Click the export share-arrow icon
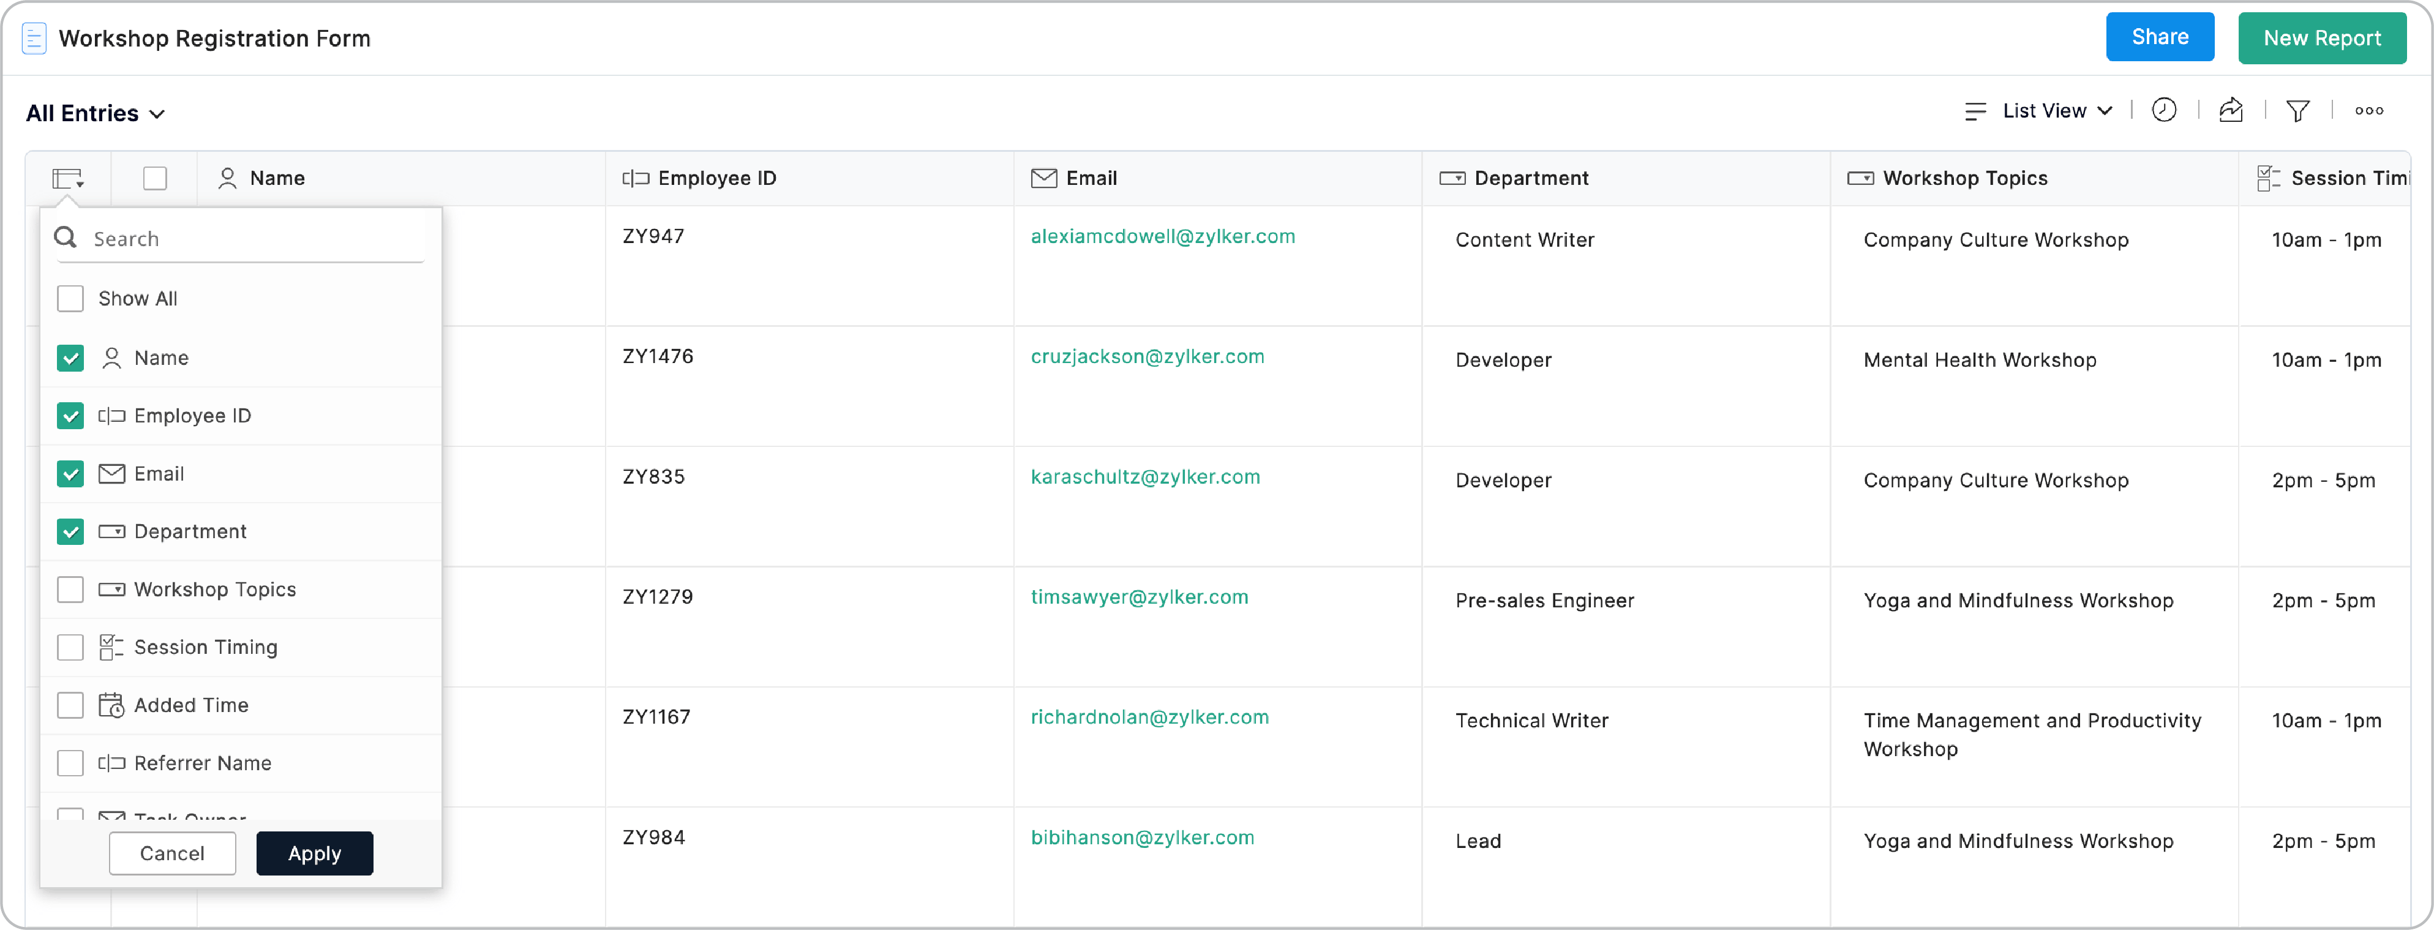This screenshot has width=2434, height=930. point(2231,111)
